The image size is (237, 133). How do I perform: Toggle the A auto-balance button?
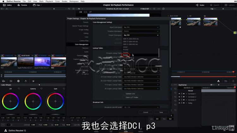coord(3,125)
